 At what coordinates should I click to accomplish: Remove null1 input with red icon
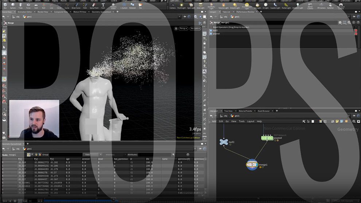pyautogui.click(x=356, y=30)
